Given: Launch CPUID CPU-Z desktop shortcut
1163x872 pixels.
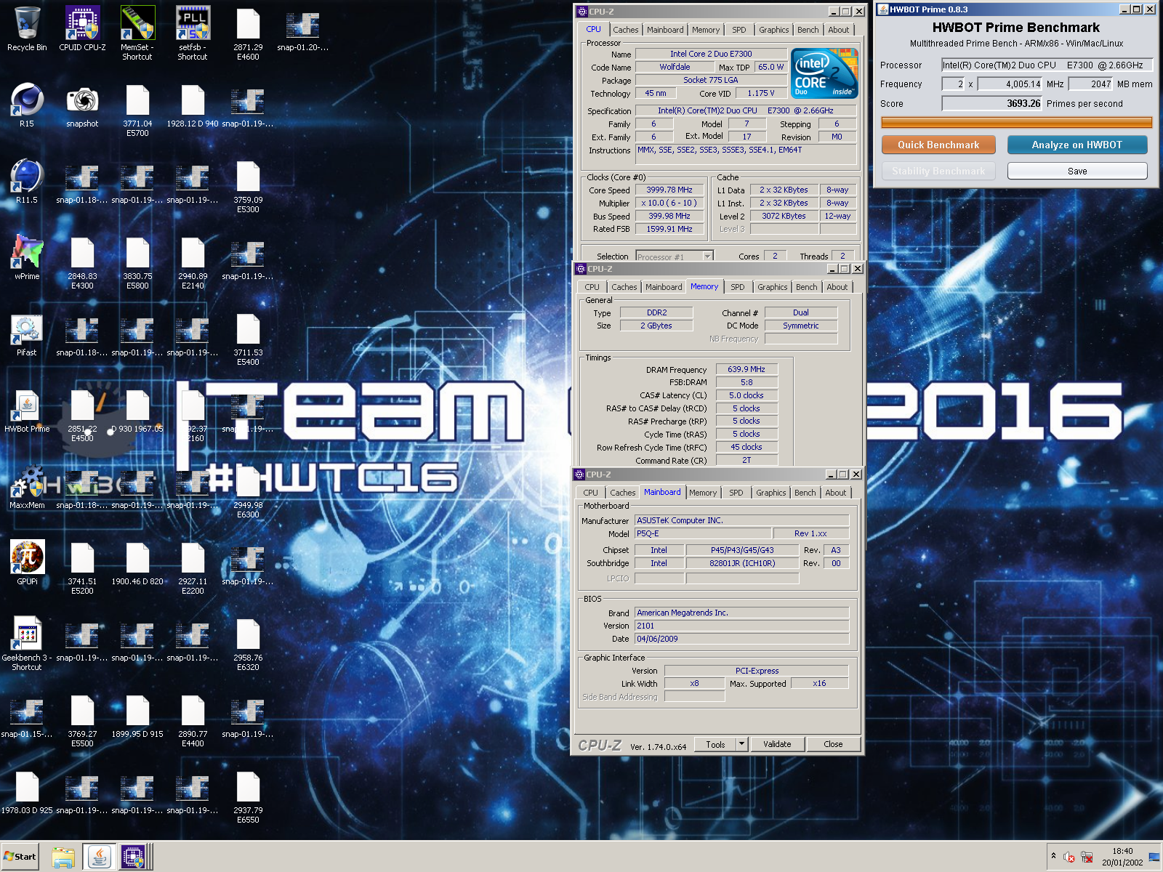Looking at the screenshot, I should [x=82, y=29].
